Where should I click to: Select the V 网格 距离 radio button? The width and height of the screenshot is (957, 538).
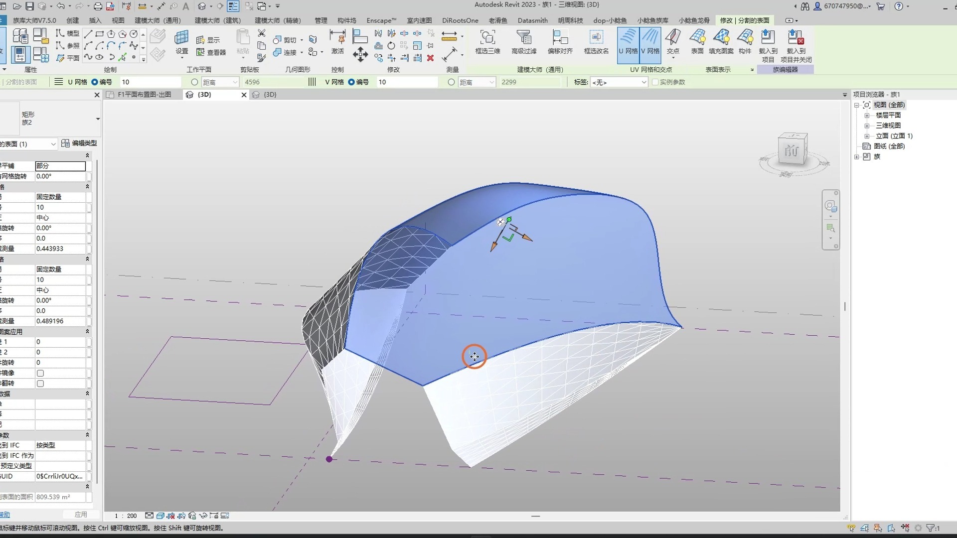(451, 82)
